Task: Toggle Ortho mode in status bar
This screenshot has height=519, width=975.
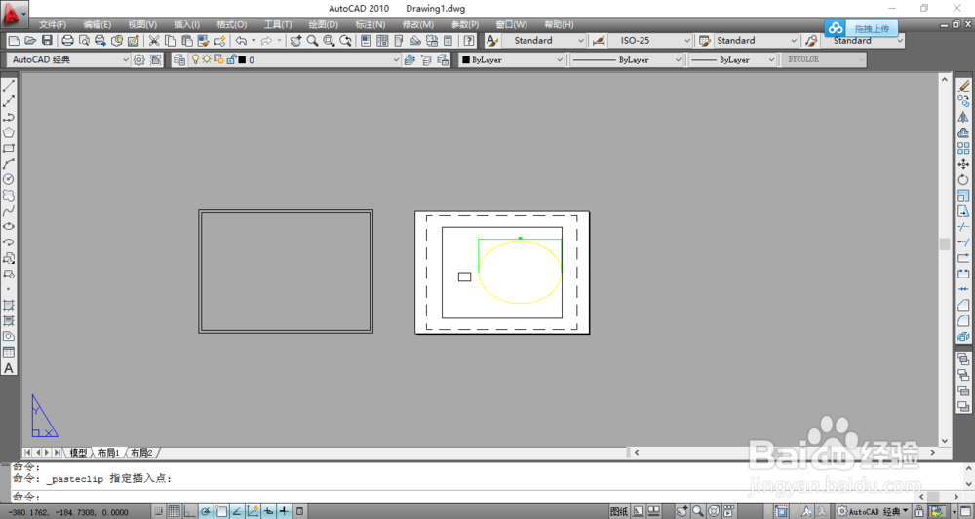Action: (190, 511)
